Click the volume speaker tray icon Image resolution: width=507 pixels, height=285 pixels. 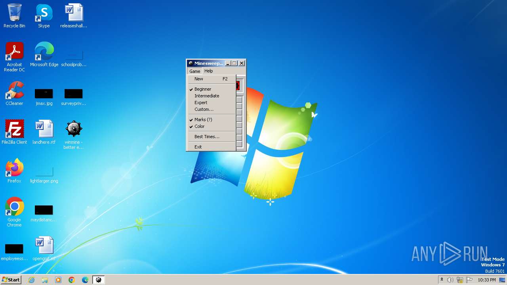click(x=450, y=280)
